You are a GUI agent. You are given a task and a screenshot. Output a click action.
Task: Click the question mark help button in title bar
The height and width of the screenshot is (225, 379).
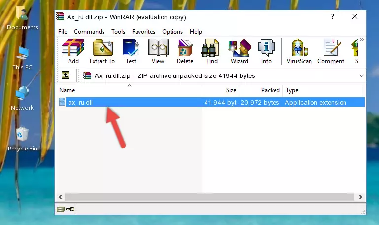[x=333, y=16]
